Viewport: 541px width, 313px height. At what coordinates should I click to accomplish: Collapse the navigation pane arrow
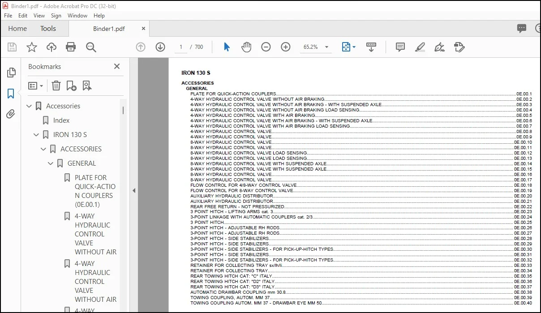[x=133, y=190]
